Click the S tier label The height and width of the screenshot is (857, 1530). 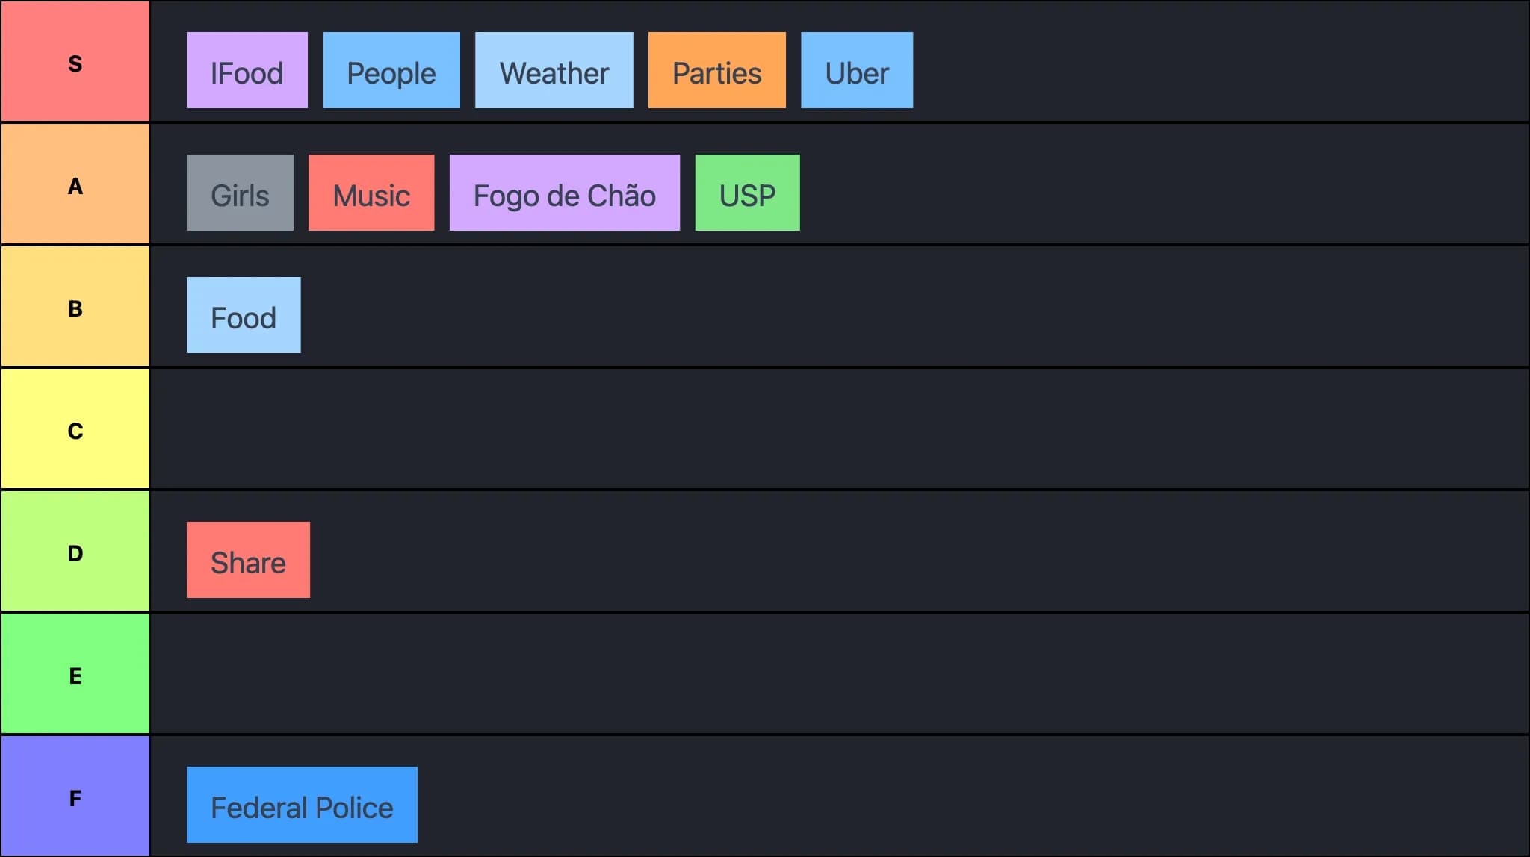click(x=75, y=61)
